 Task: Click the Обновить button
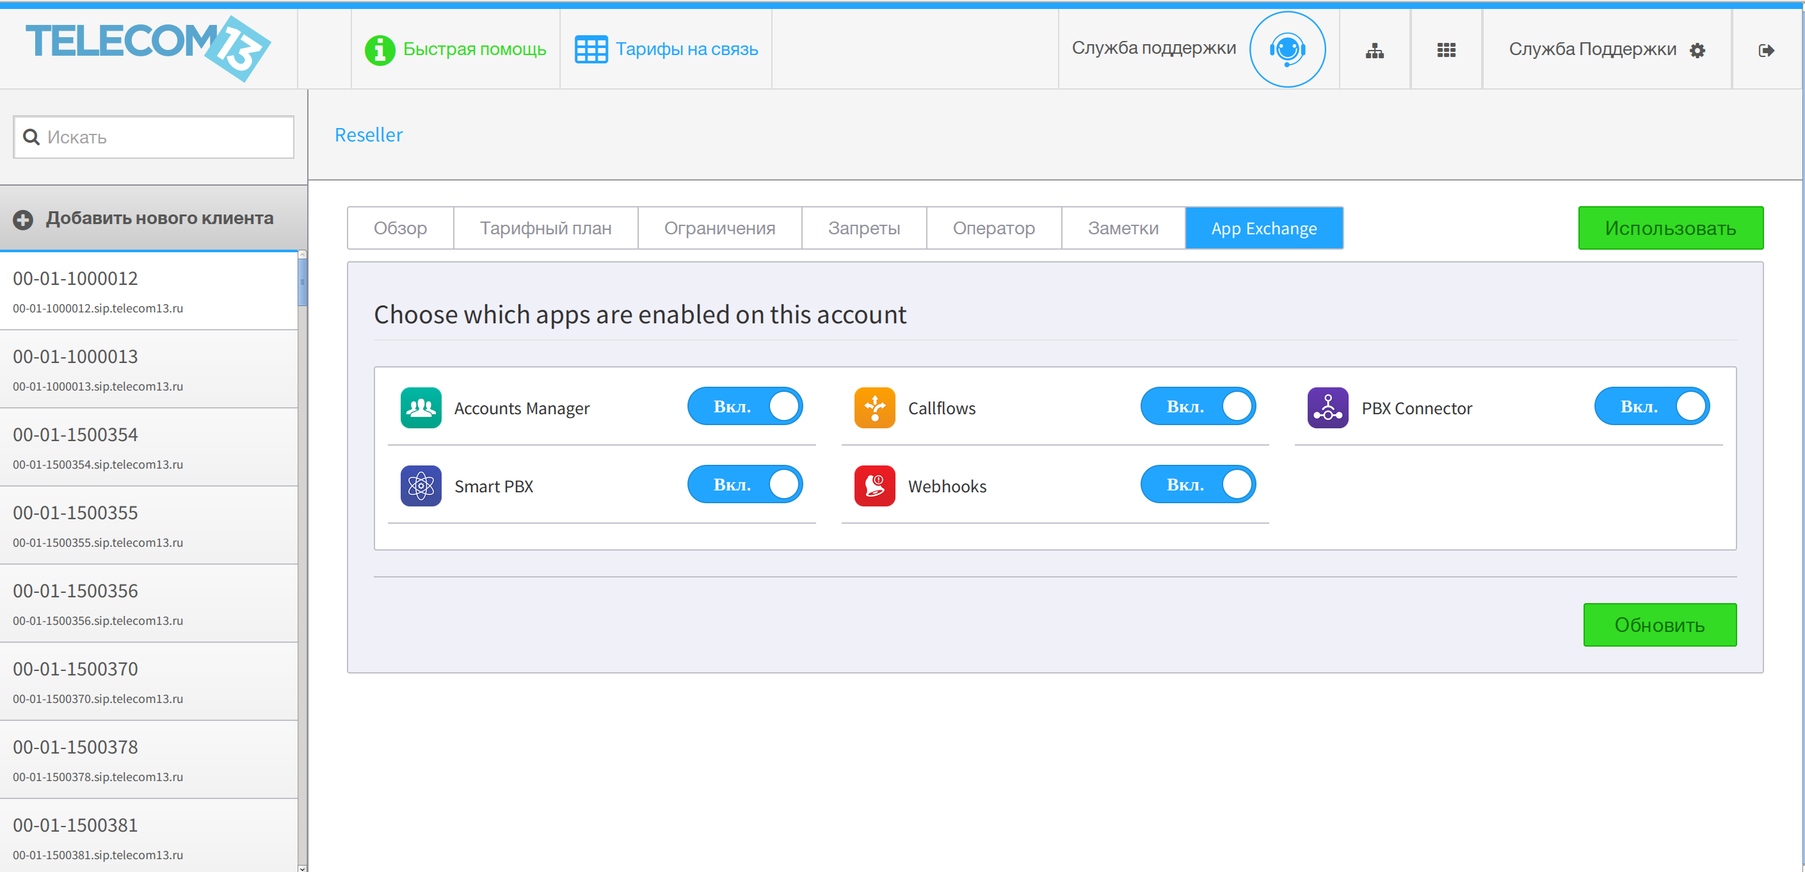tap(1659, 625)
